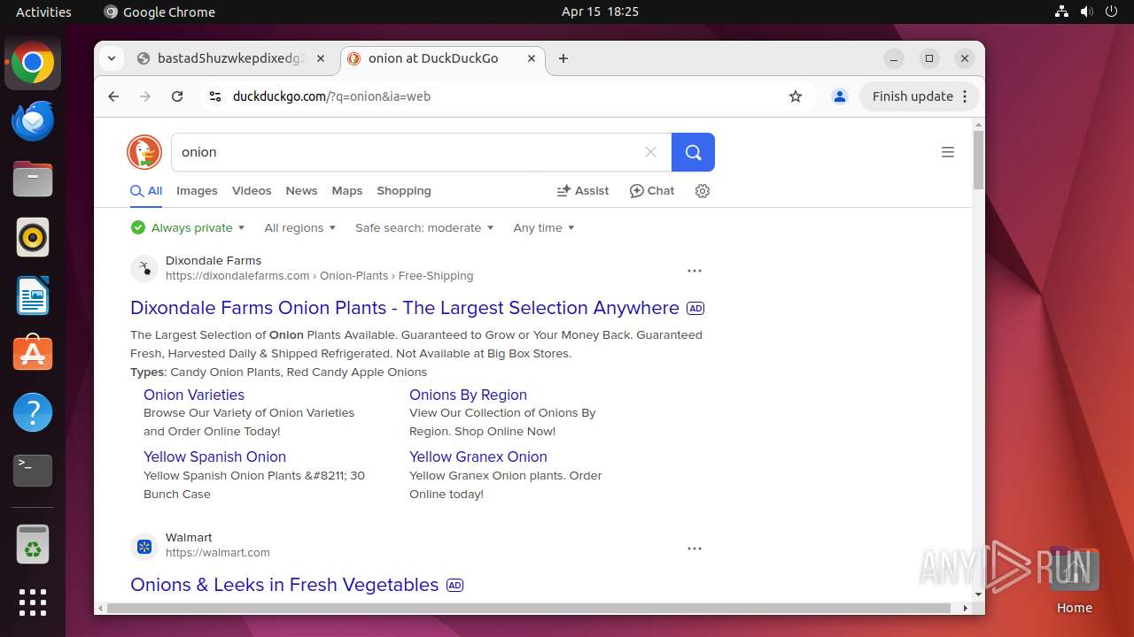Switch to the Images tab
The height and width of the screenshot is (637, 1134).
pos(197,191)
